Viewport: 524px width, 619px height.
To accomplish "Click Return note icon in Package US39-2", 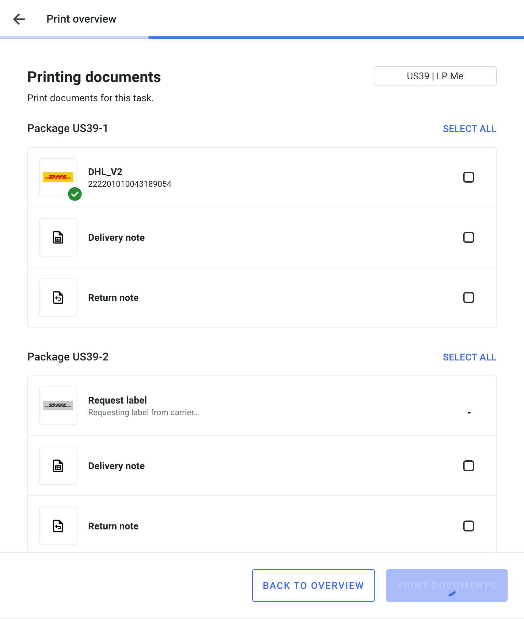I will [58, 526].
